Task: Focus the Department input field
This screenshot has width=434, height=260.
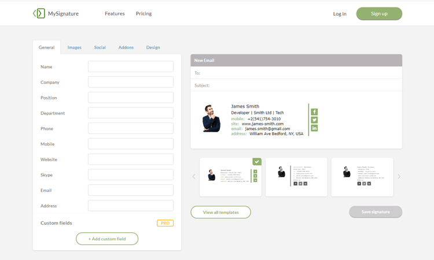Action: point(131,113)
